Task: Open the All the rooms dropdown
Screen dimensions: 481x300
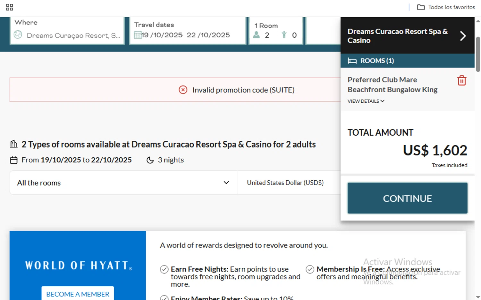Action: [x=124, y=183]
